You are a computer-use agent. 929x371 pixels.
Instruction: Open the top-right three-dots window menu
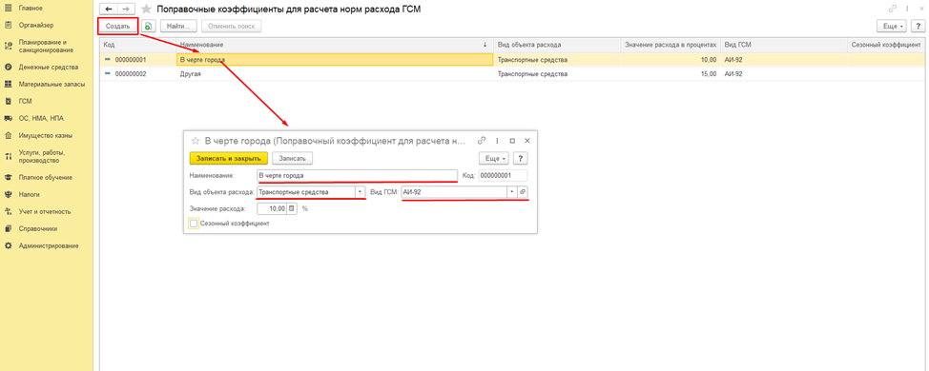[x=907, y=9]
